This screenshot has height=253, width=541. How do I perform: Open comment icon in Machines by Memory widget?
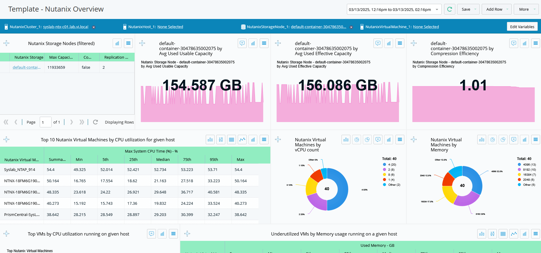(x=514, y=140)
